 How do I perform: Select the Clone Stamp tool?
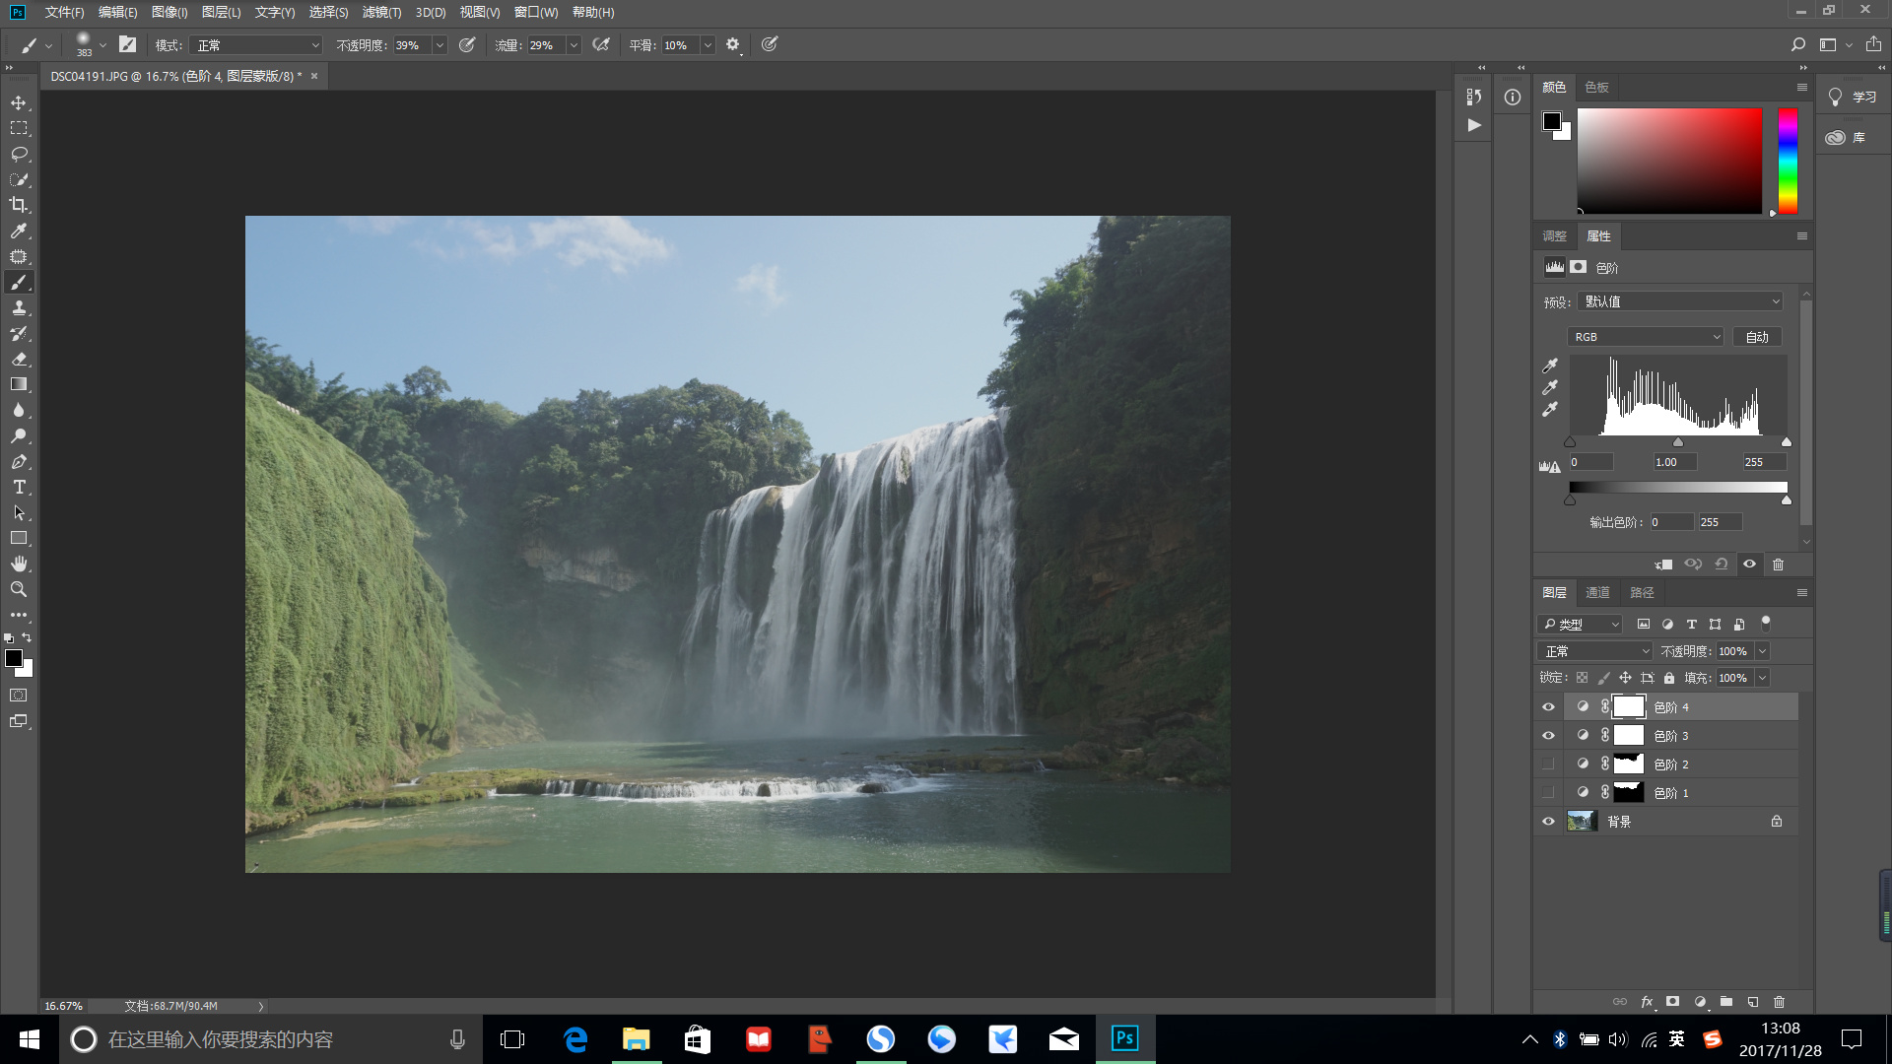pyautogui.click(x=19, y=307)
